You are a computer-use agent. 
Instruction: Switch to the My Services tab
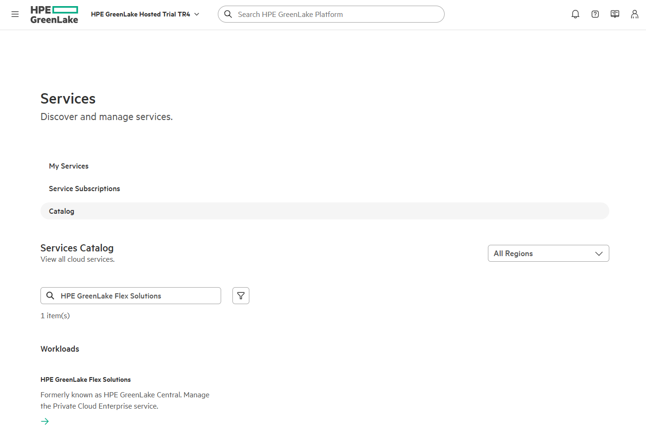[69, 166]
